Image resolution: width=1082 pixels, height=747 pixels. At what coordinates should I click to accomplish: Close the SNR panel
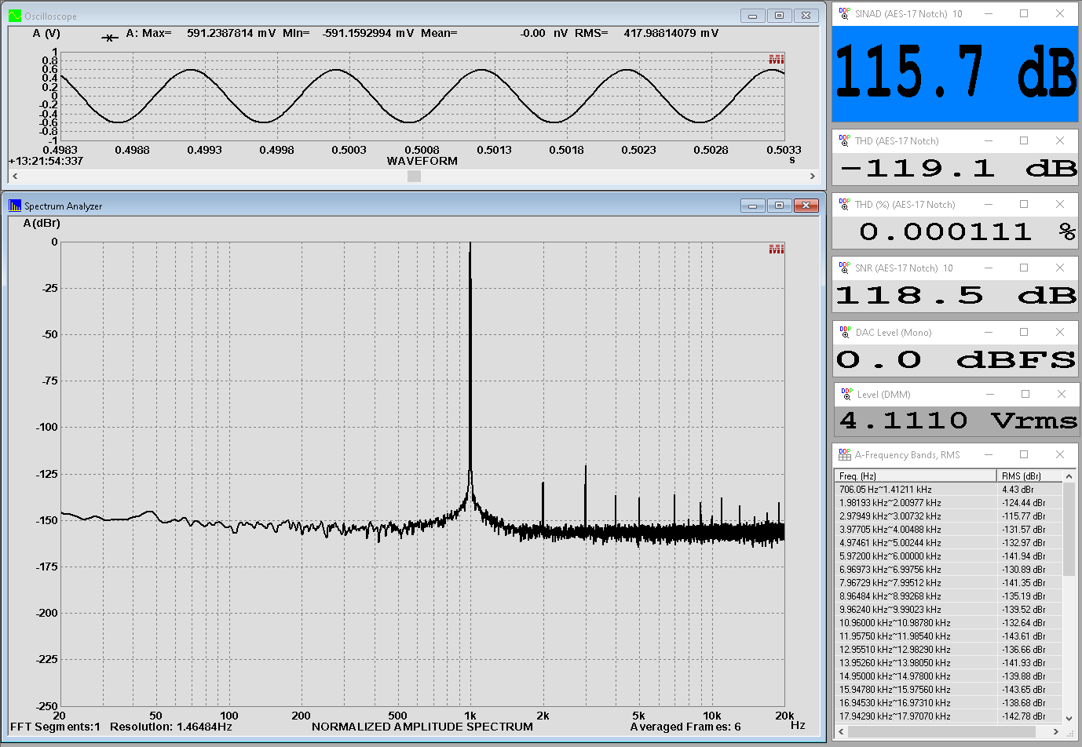click(1060, 268)
